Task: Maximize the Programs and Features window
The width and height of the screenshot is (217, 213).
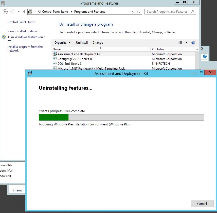Action: (185, 2)
